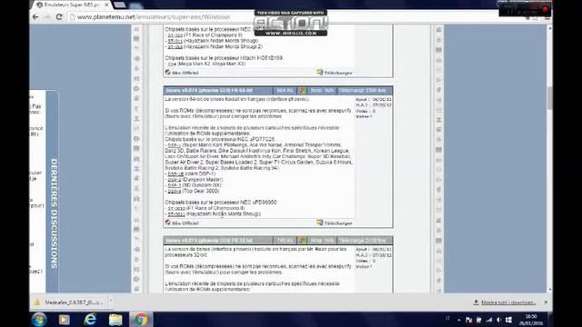This screenshot has height=327, width=582.
Task: Show hidden system tray icons
Action: pyautogui.click(x=459, y=320)
